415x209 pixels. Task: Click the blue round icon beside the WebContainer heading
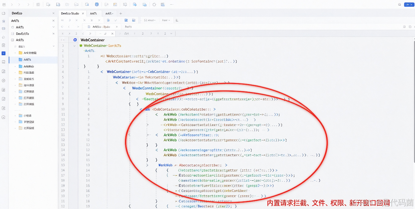coord(75,40)
